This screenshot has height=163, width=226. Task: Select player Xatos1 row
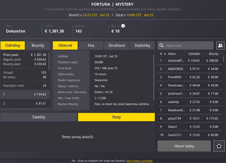[x=190, y=127]
